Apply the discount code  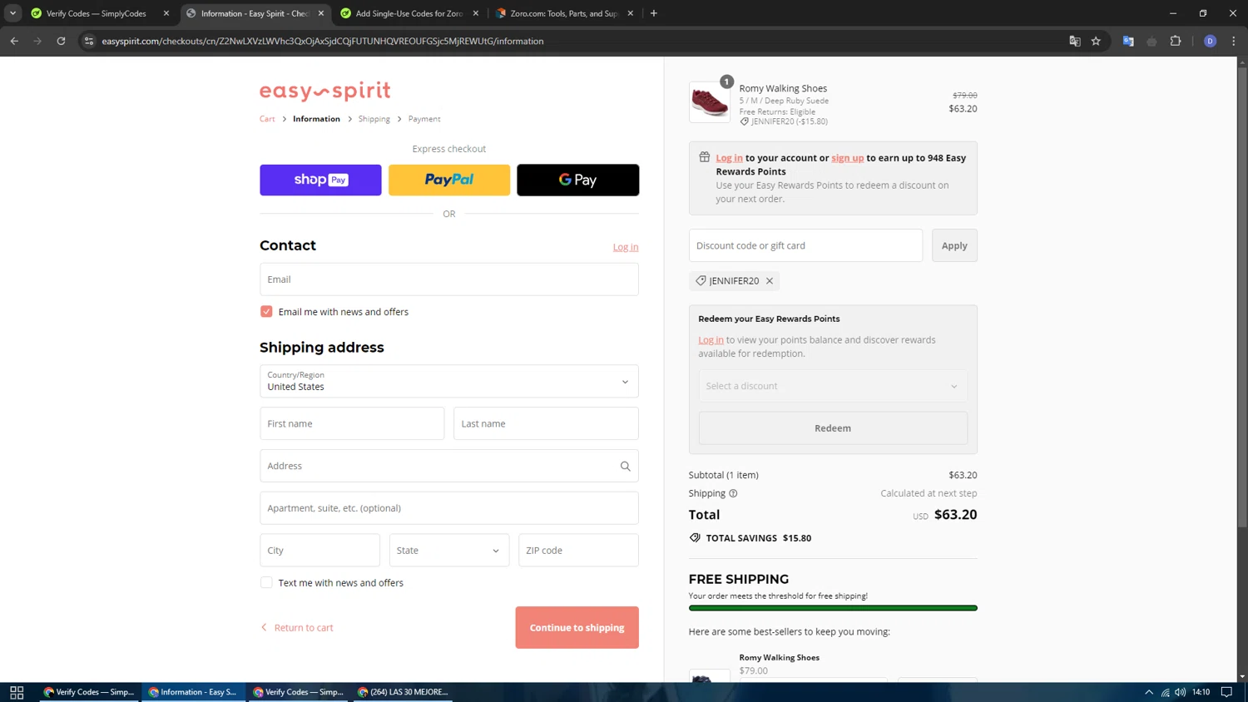954,245
